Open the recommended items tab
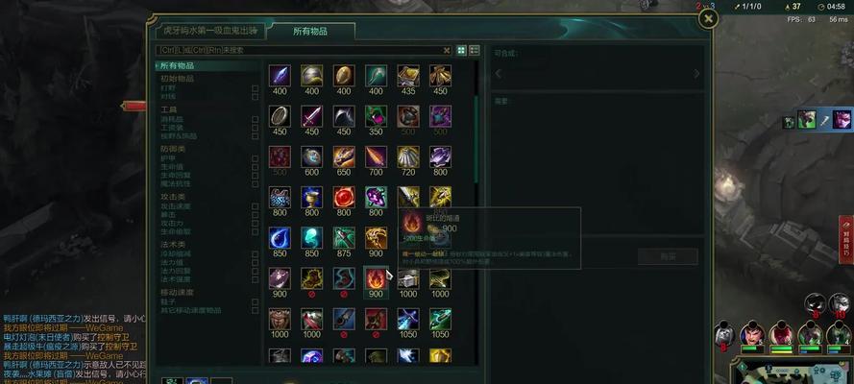 (x=210, y=31)
